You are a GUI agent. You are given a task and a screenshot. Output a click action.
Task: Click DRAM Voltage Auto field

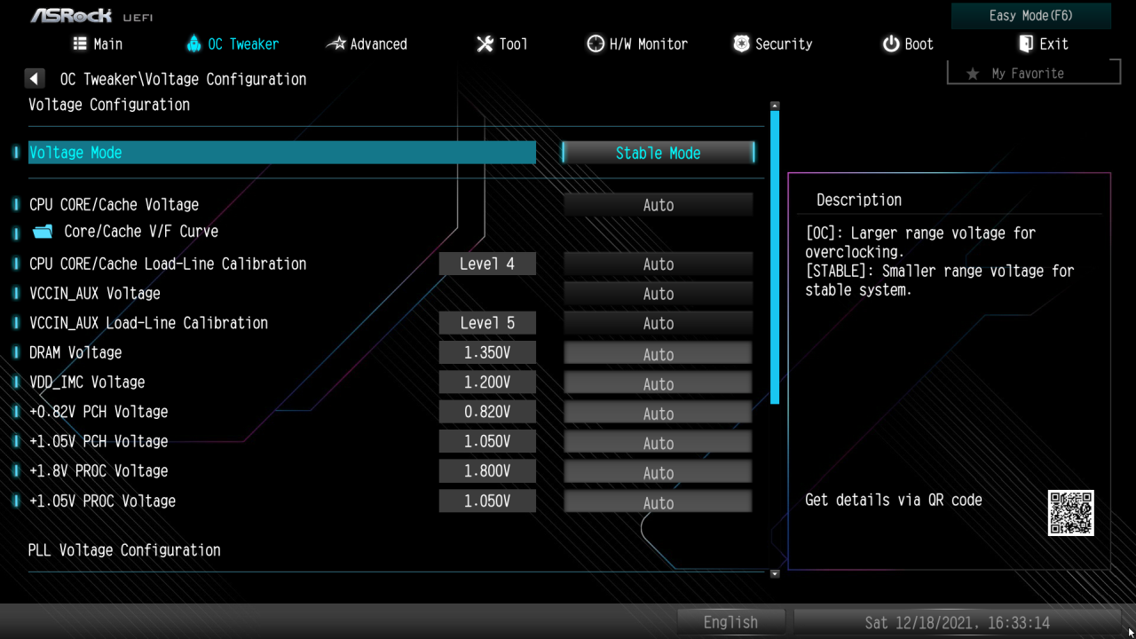(659, 353)
